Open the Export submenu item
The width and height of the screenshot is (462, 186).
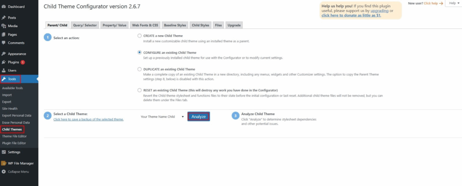tap(6, 102)
